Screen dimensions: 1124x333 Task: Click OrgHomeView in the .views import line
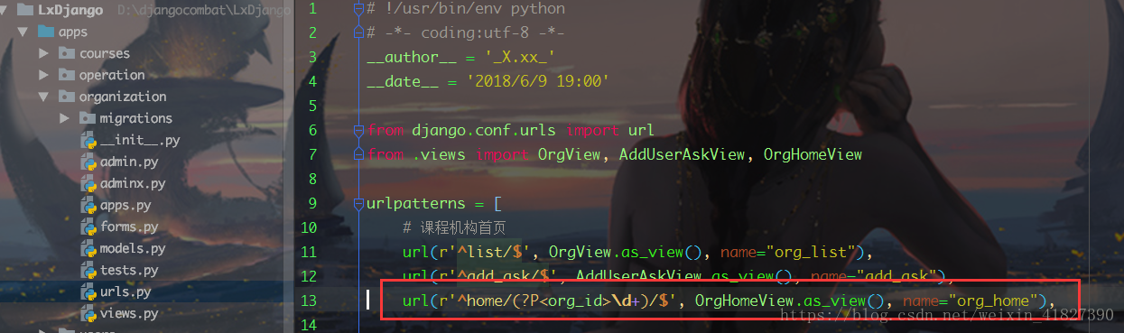[x=813, y=154]
